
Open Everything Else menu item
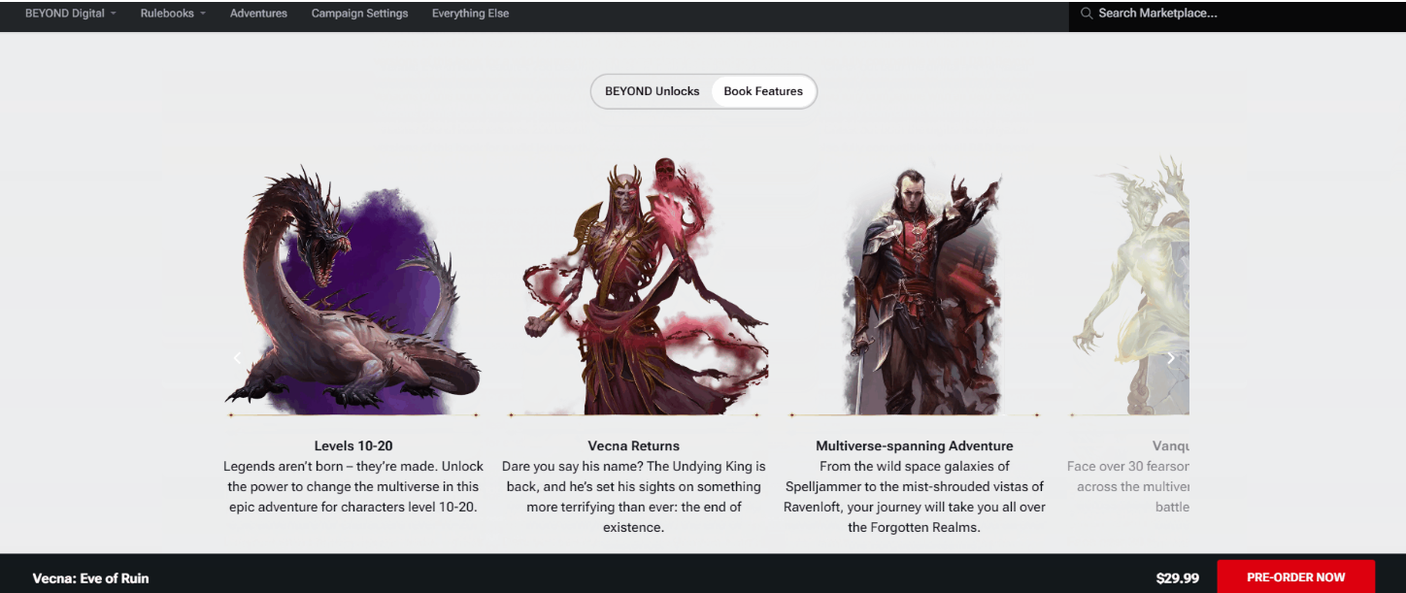click(470, 14)
